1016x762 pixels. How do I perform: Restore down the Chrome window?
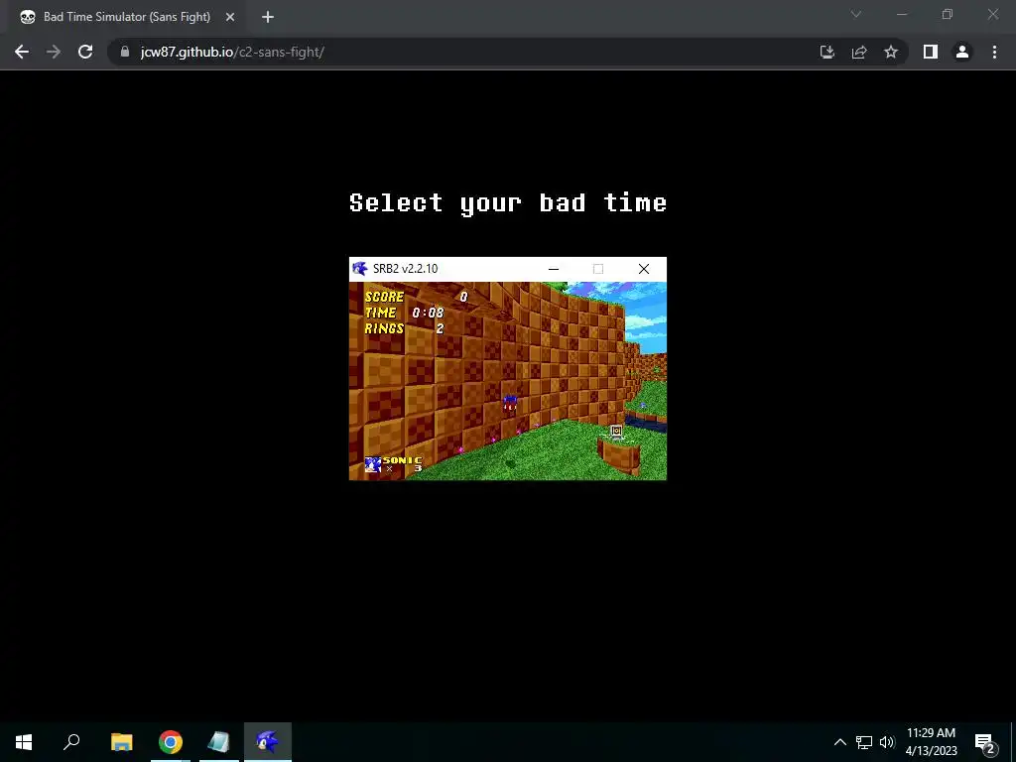948,14
